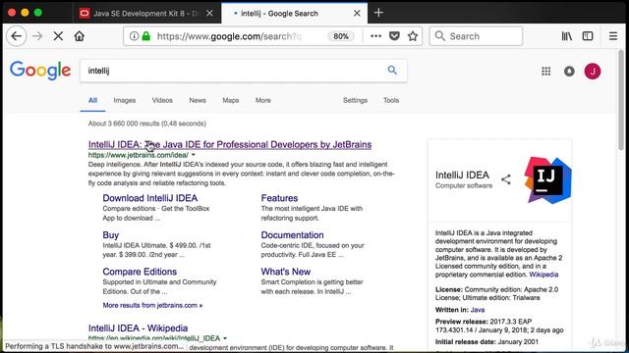Open the Google account avatar J
629x353 pixels.
click(x=592, y=72)
